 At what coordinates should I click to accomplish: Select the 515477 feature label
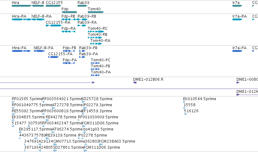tap(19, 123)
